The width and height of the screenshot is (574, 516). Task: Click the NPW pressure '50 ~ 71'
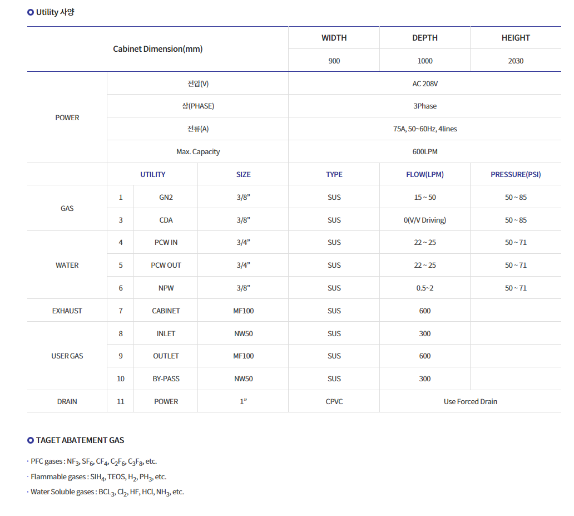pos(516,288)
